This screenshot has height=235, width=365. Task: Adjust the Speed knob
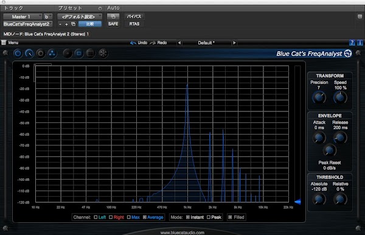[x=340, y=97]
